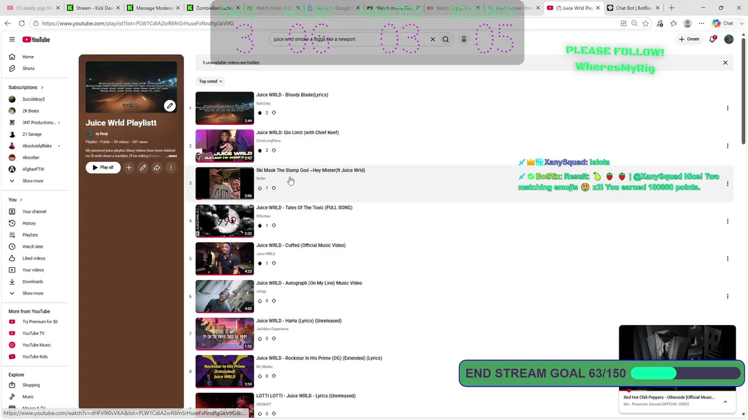The height and width of the screenshot is (420, 748).
Task: Downvote Tales Of The Toxic video
Action: click(x=273, y=226)
